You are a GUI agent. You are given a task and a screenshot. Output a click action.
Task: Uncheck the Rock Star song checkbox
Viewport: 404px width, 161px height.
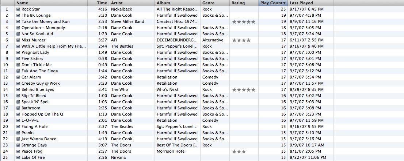pos(18,9)
